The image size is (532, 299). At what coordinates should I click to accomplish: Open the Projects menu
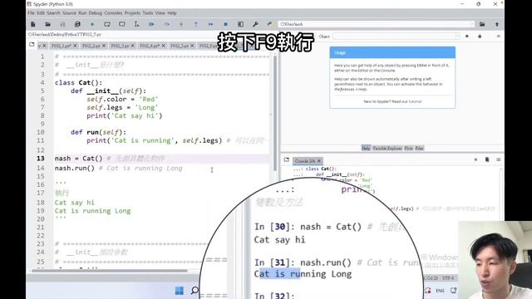tap(132, 13)
